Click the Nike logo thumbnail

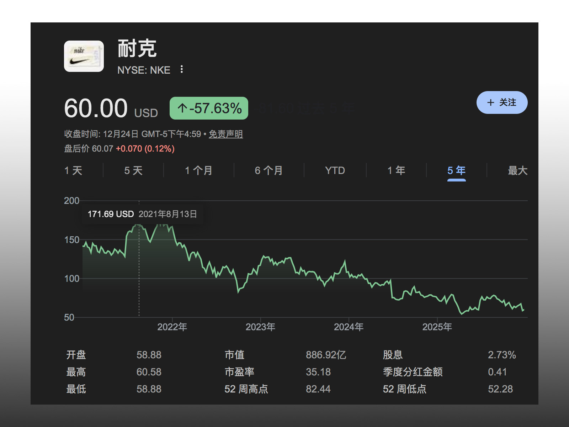(84, 56)
